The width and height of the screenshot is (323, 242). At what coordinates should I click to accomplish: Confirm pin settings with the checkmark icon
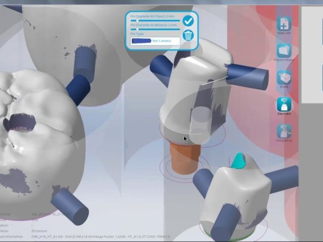point(188,21)
